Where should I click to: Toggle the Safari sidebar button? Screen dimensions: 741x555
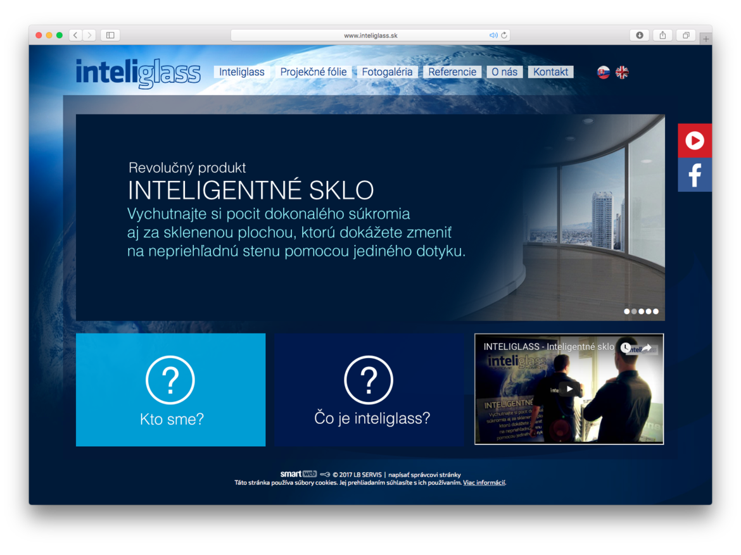tap(110, 35)
